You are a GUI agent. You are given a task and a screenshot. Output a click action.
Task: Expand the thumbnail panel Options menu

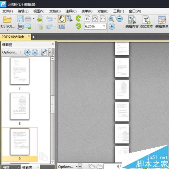(12, 52)
